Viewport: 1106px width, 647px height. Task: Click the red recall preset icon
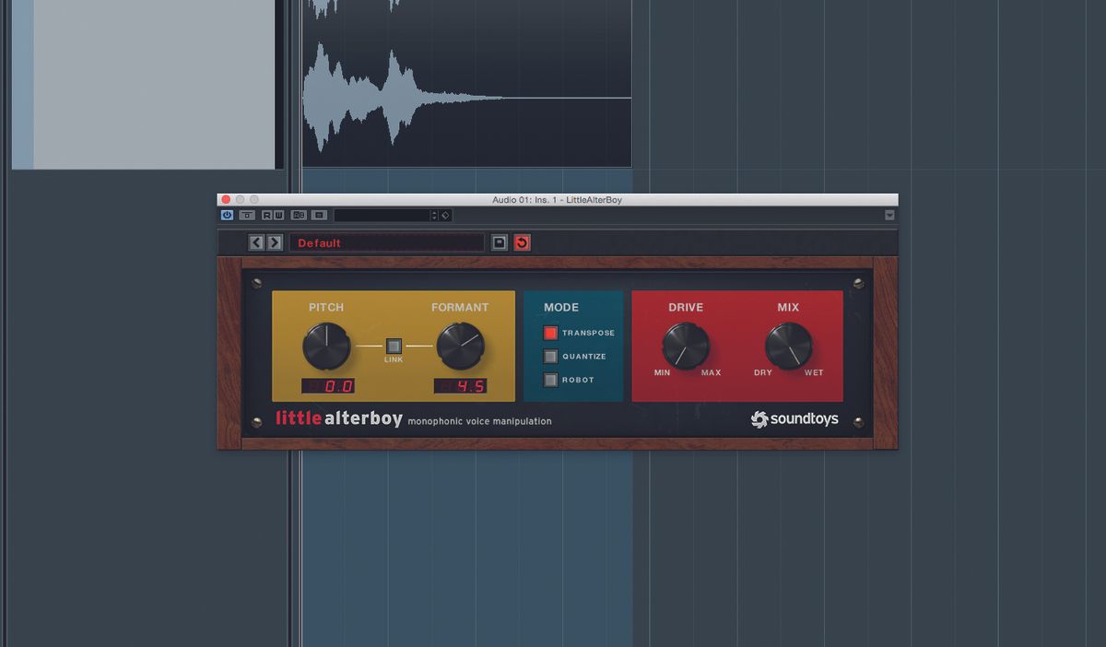coord(522,242)
